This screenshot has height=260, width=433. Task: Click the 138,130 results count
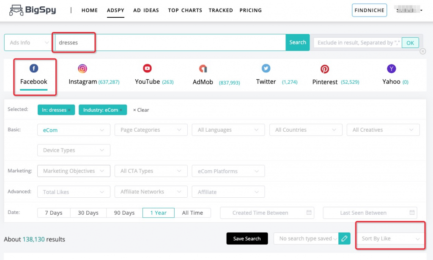[x=33, y=239]
